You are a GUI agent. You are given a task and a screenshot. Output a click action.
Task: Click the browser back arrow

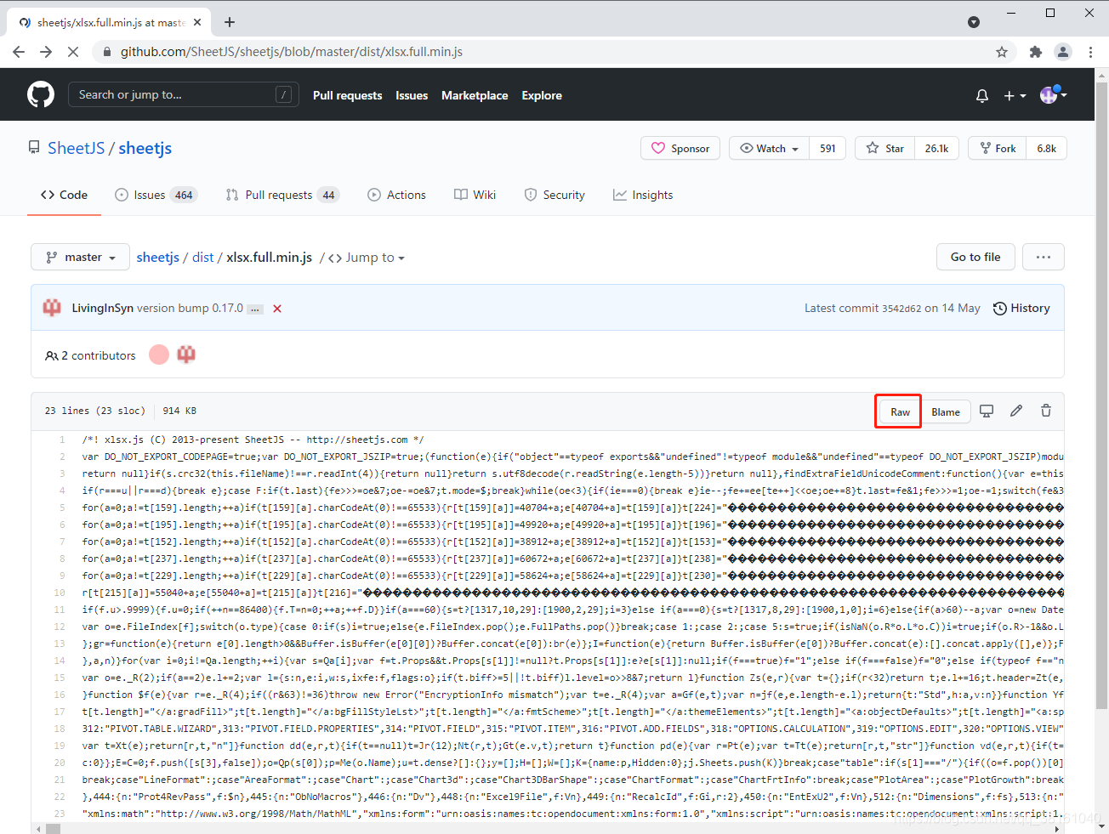pos(19,52)
